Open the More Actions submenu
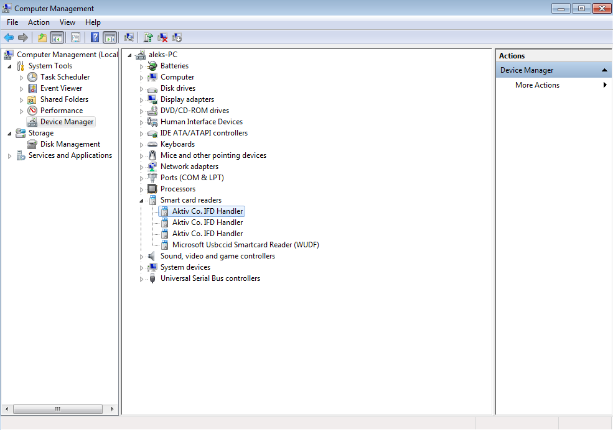The height and width of the screenshot is (430, 613). click(x=537, y=85)
